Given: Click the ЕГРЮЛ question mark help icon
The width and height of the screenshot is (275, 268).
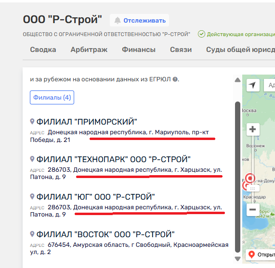Looking at the screenshot, I should pos(175,79).
